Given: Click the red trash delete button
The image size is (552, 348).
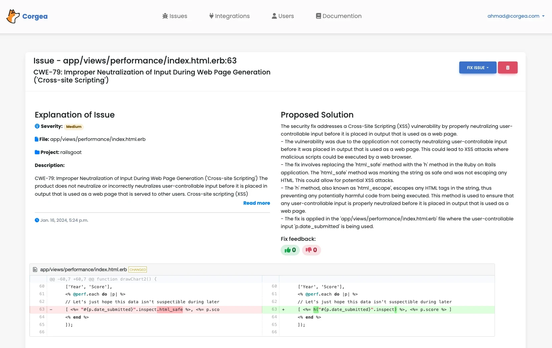Looking at the screenshot, I should [507, 67].
